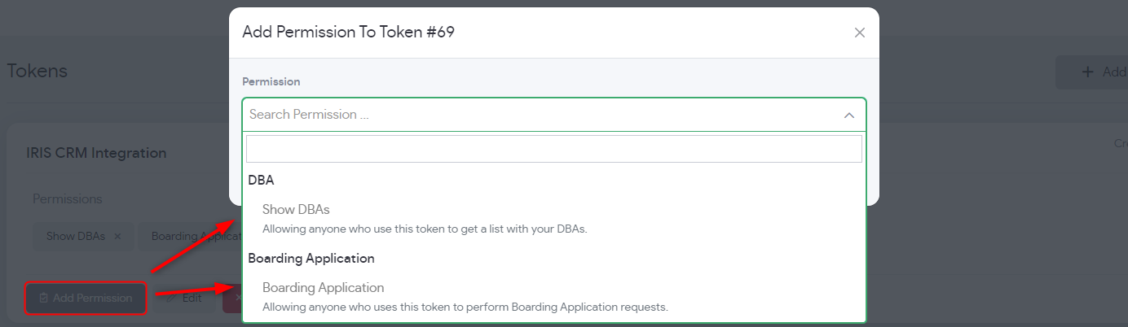Click the Show DBAs option description text
Viewport: 1128px width, 327px height.
(x=425, y=229)
